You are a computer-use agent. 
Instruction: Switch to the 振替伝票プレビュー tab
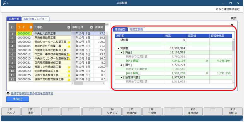(x=35, y=19)
